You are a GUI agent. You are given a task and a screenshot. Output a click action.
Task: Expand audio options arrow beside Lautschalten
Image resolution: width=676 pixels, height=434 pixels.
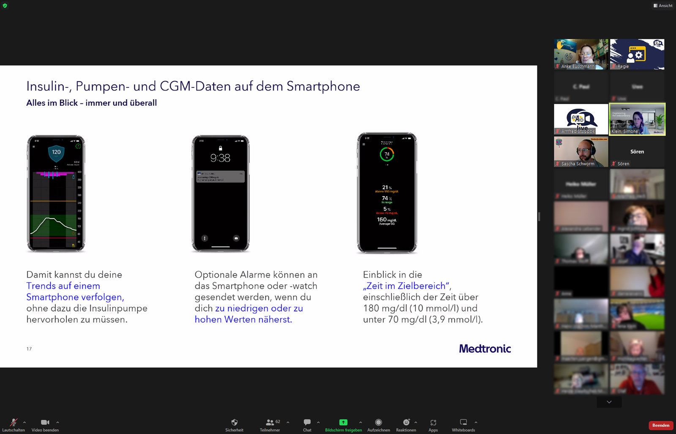25,422
